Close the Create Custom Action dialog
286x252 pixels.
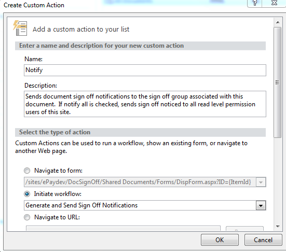click(x=274, y=3)
